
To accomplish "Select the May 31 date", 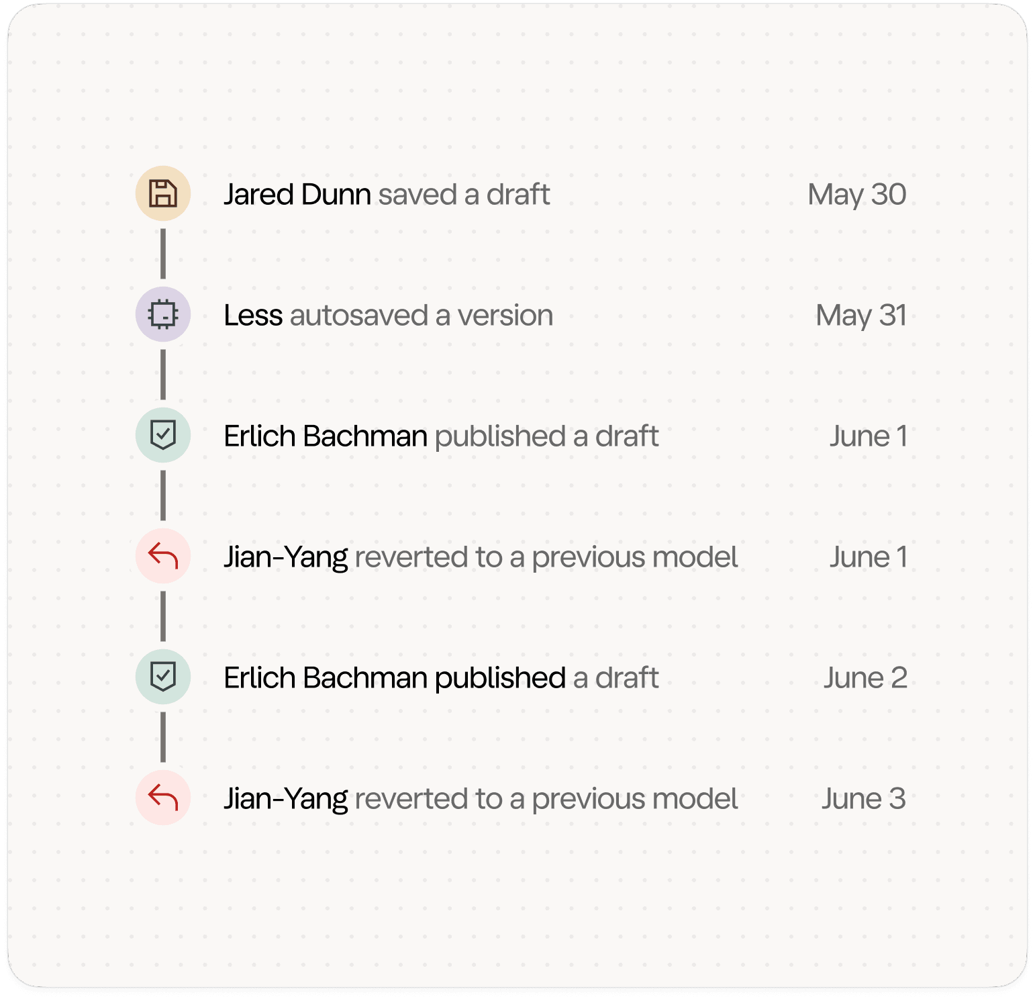I will (861, 316).
